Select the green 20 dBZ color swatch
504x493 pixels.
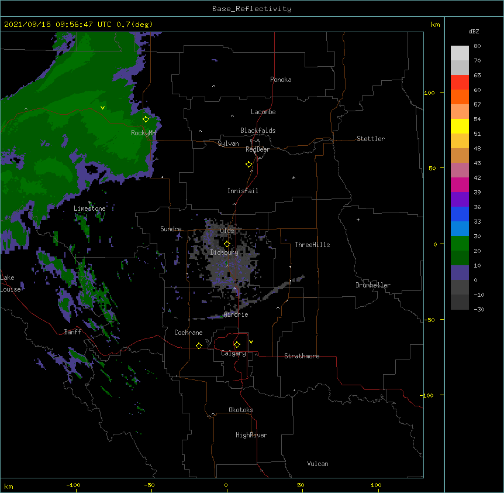click(460, 243)
